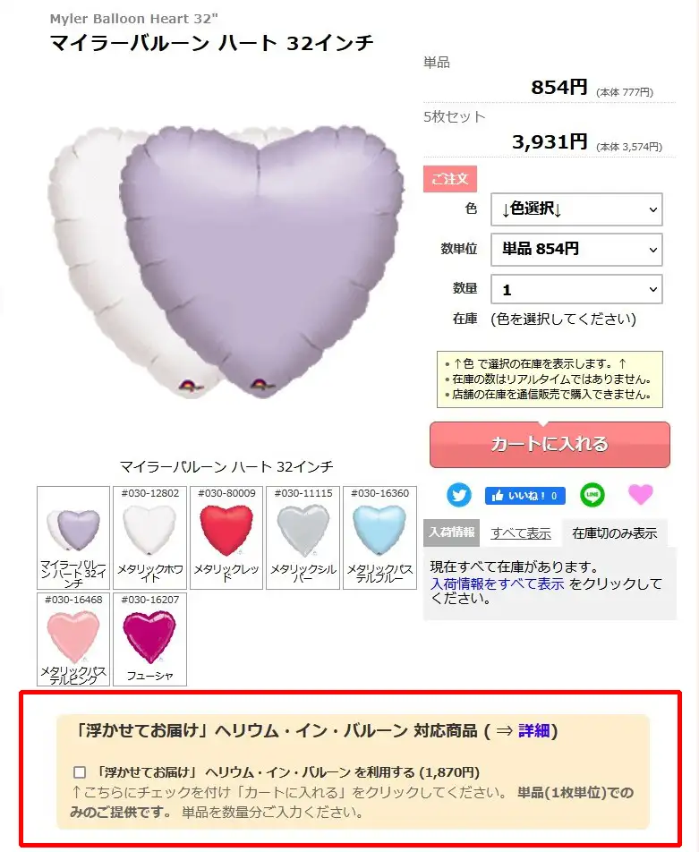Image resolution: width=699 pixels, height=852 pixels.
Task: Expand the 数単位 単品 854円 dropdown
Action: 576,250
